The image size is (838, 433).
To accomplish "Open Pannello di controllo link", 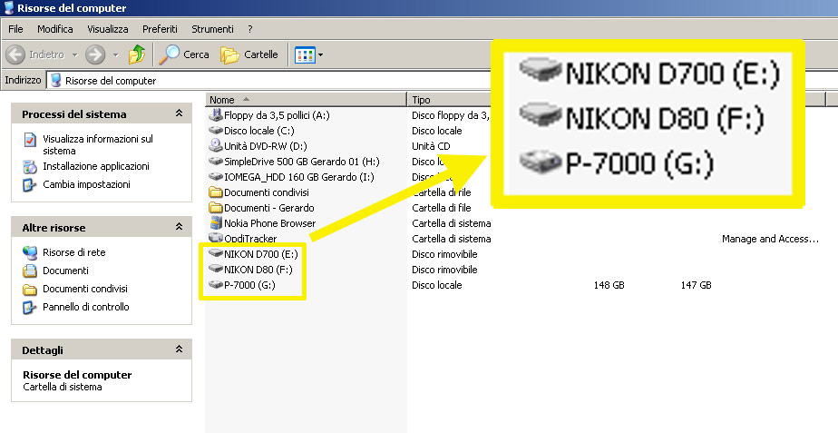I will 86,307.
